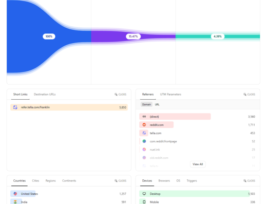Click the com.reddit.frontpage globe icon

pos(144,141)
